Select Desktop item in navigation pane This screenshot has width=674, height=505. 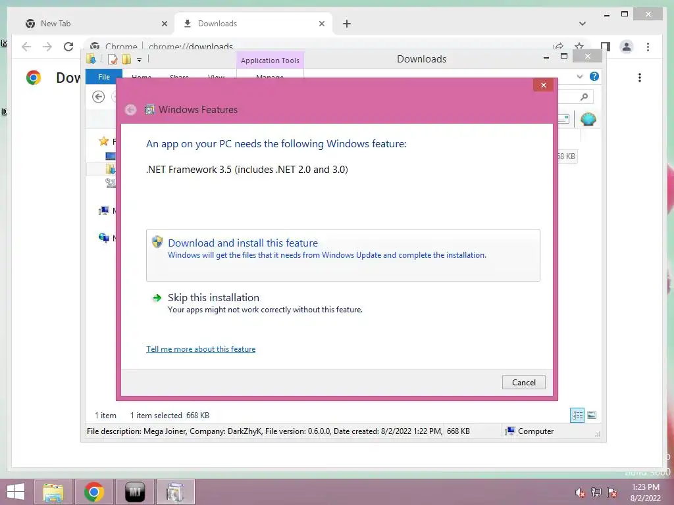[110, 155]
